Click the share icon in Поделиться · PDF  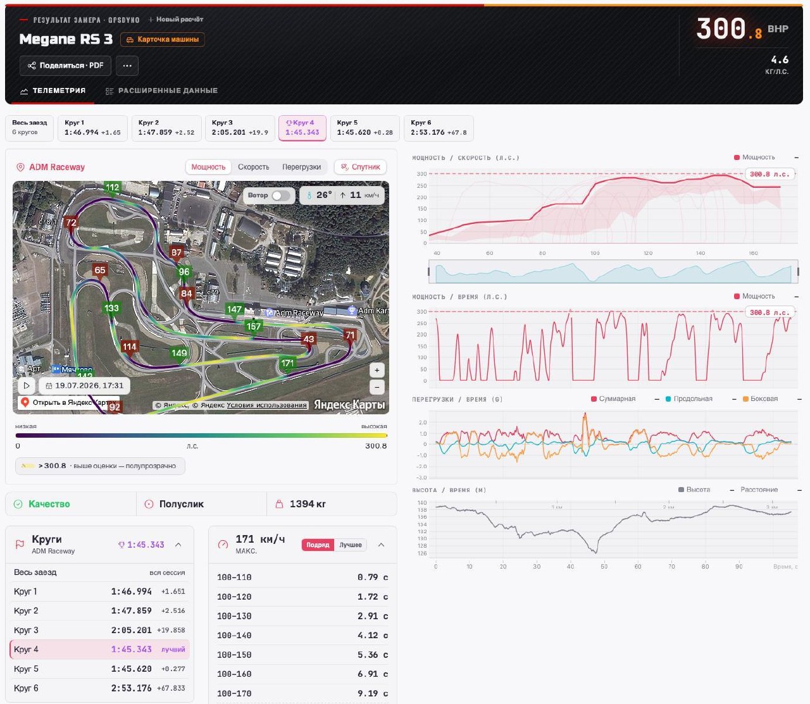point(32,65)
